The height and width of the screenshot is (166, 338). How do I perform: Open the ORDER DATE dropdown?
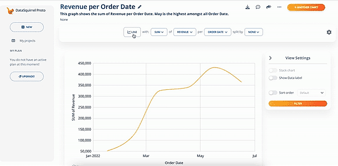[x=217, y=32]
